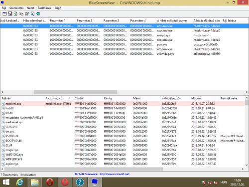The image size is (249, 187).
Task: Open the Properties toolbar icon
Action: [x=27, y=14]
